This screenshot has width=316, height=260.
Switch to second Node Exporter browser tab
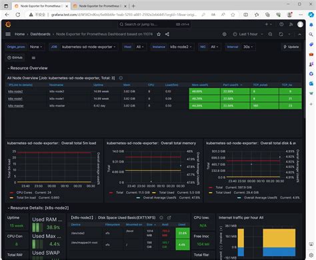click(99, 6)
